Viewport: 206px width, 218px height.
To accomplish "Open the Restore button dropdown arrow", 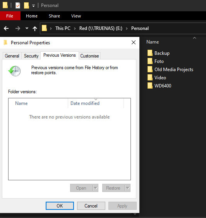I will click(x=128, y=188).
